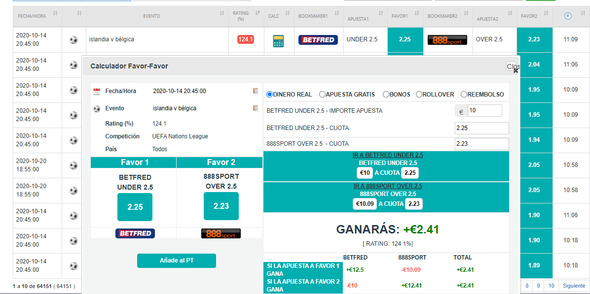Click the clock icon column header
This screenshot has width=590, height=294.
(568, 16)
